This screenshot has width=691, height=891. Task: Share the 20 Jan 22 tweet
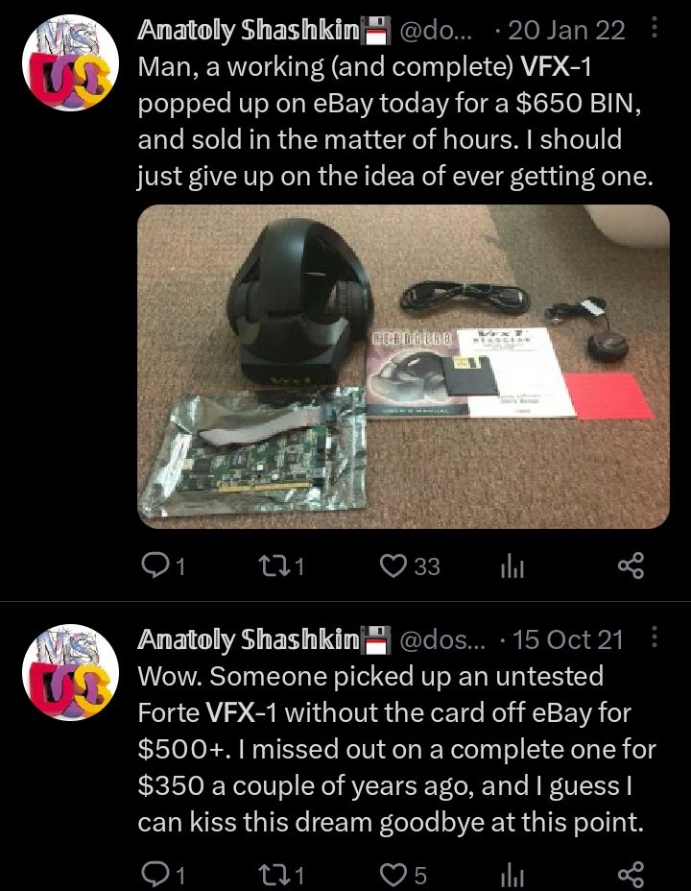pyautogui.click(x=631, y=566)
